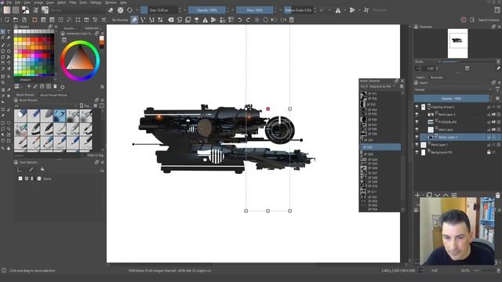
Task: Click the new document icon
Action: [x=7, y=20]
